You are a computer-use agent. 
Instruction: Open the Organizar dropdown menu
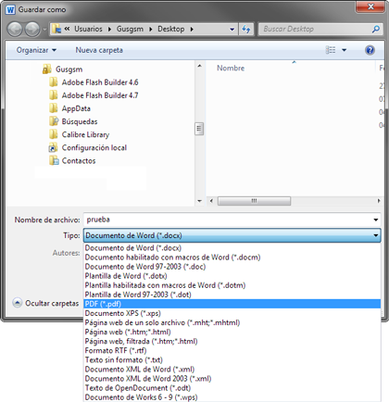(36, 50)
